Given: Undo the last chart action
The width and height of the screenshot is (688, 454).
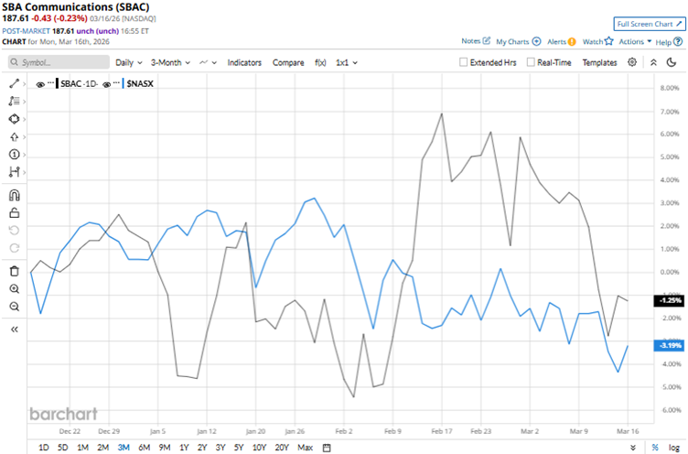Looking at the screenshot, I should (14, 230).
